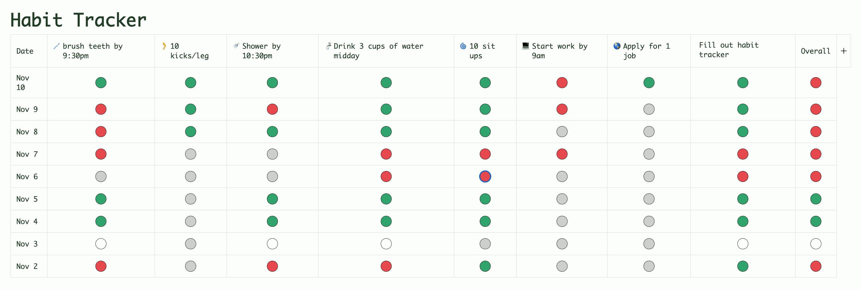Click the shower icon in Shower by 10:30pm header
The width and height of the screenshot is (861, 290).
[x=236, y=46]
